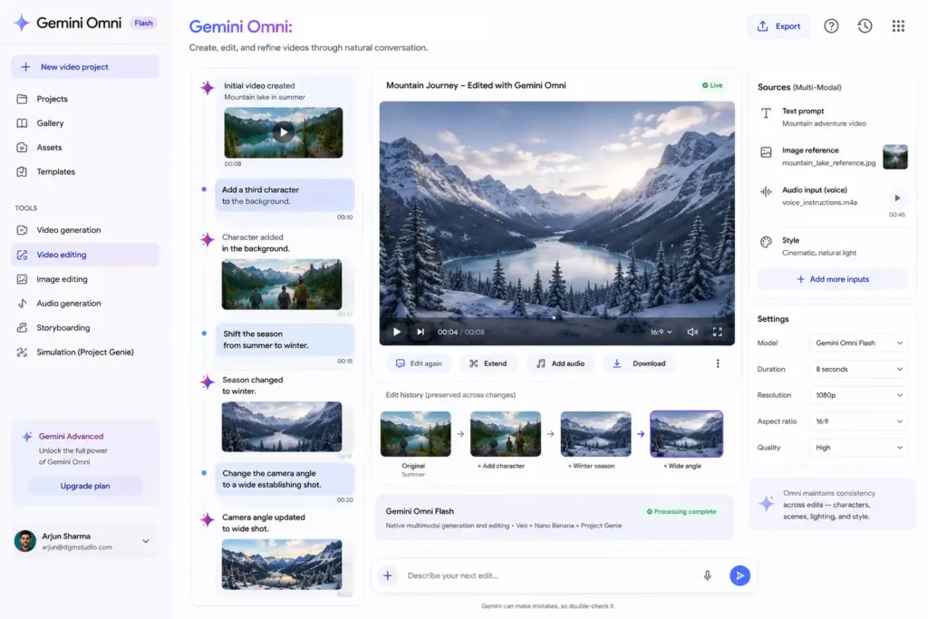Screen dimensions: 928x619
Task: Open Templates in the sidebar
Action: tap(85, 171)
